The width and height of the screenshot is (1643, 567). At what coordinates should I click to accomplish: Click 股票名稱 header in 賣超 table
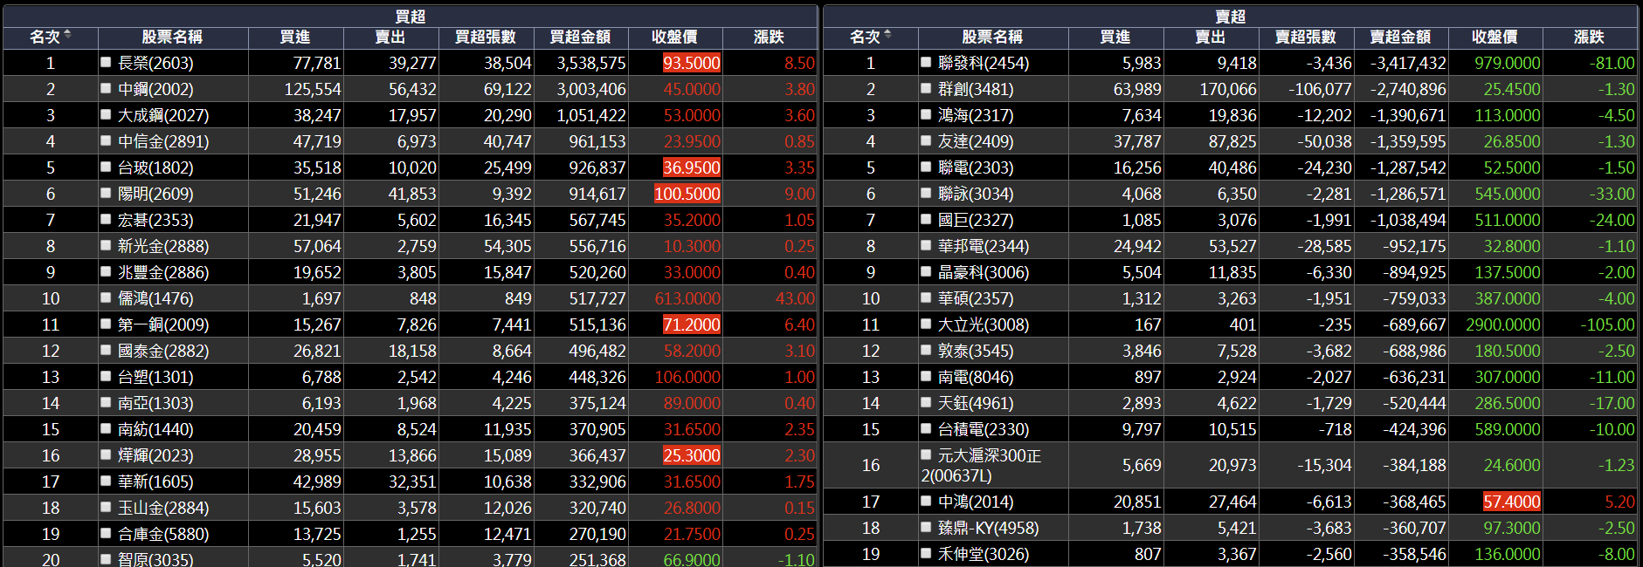992,37
